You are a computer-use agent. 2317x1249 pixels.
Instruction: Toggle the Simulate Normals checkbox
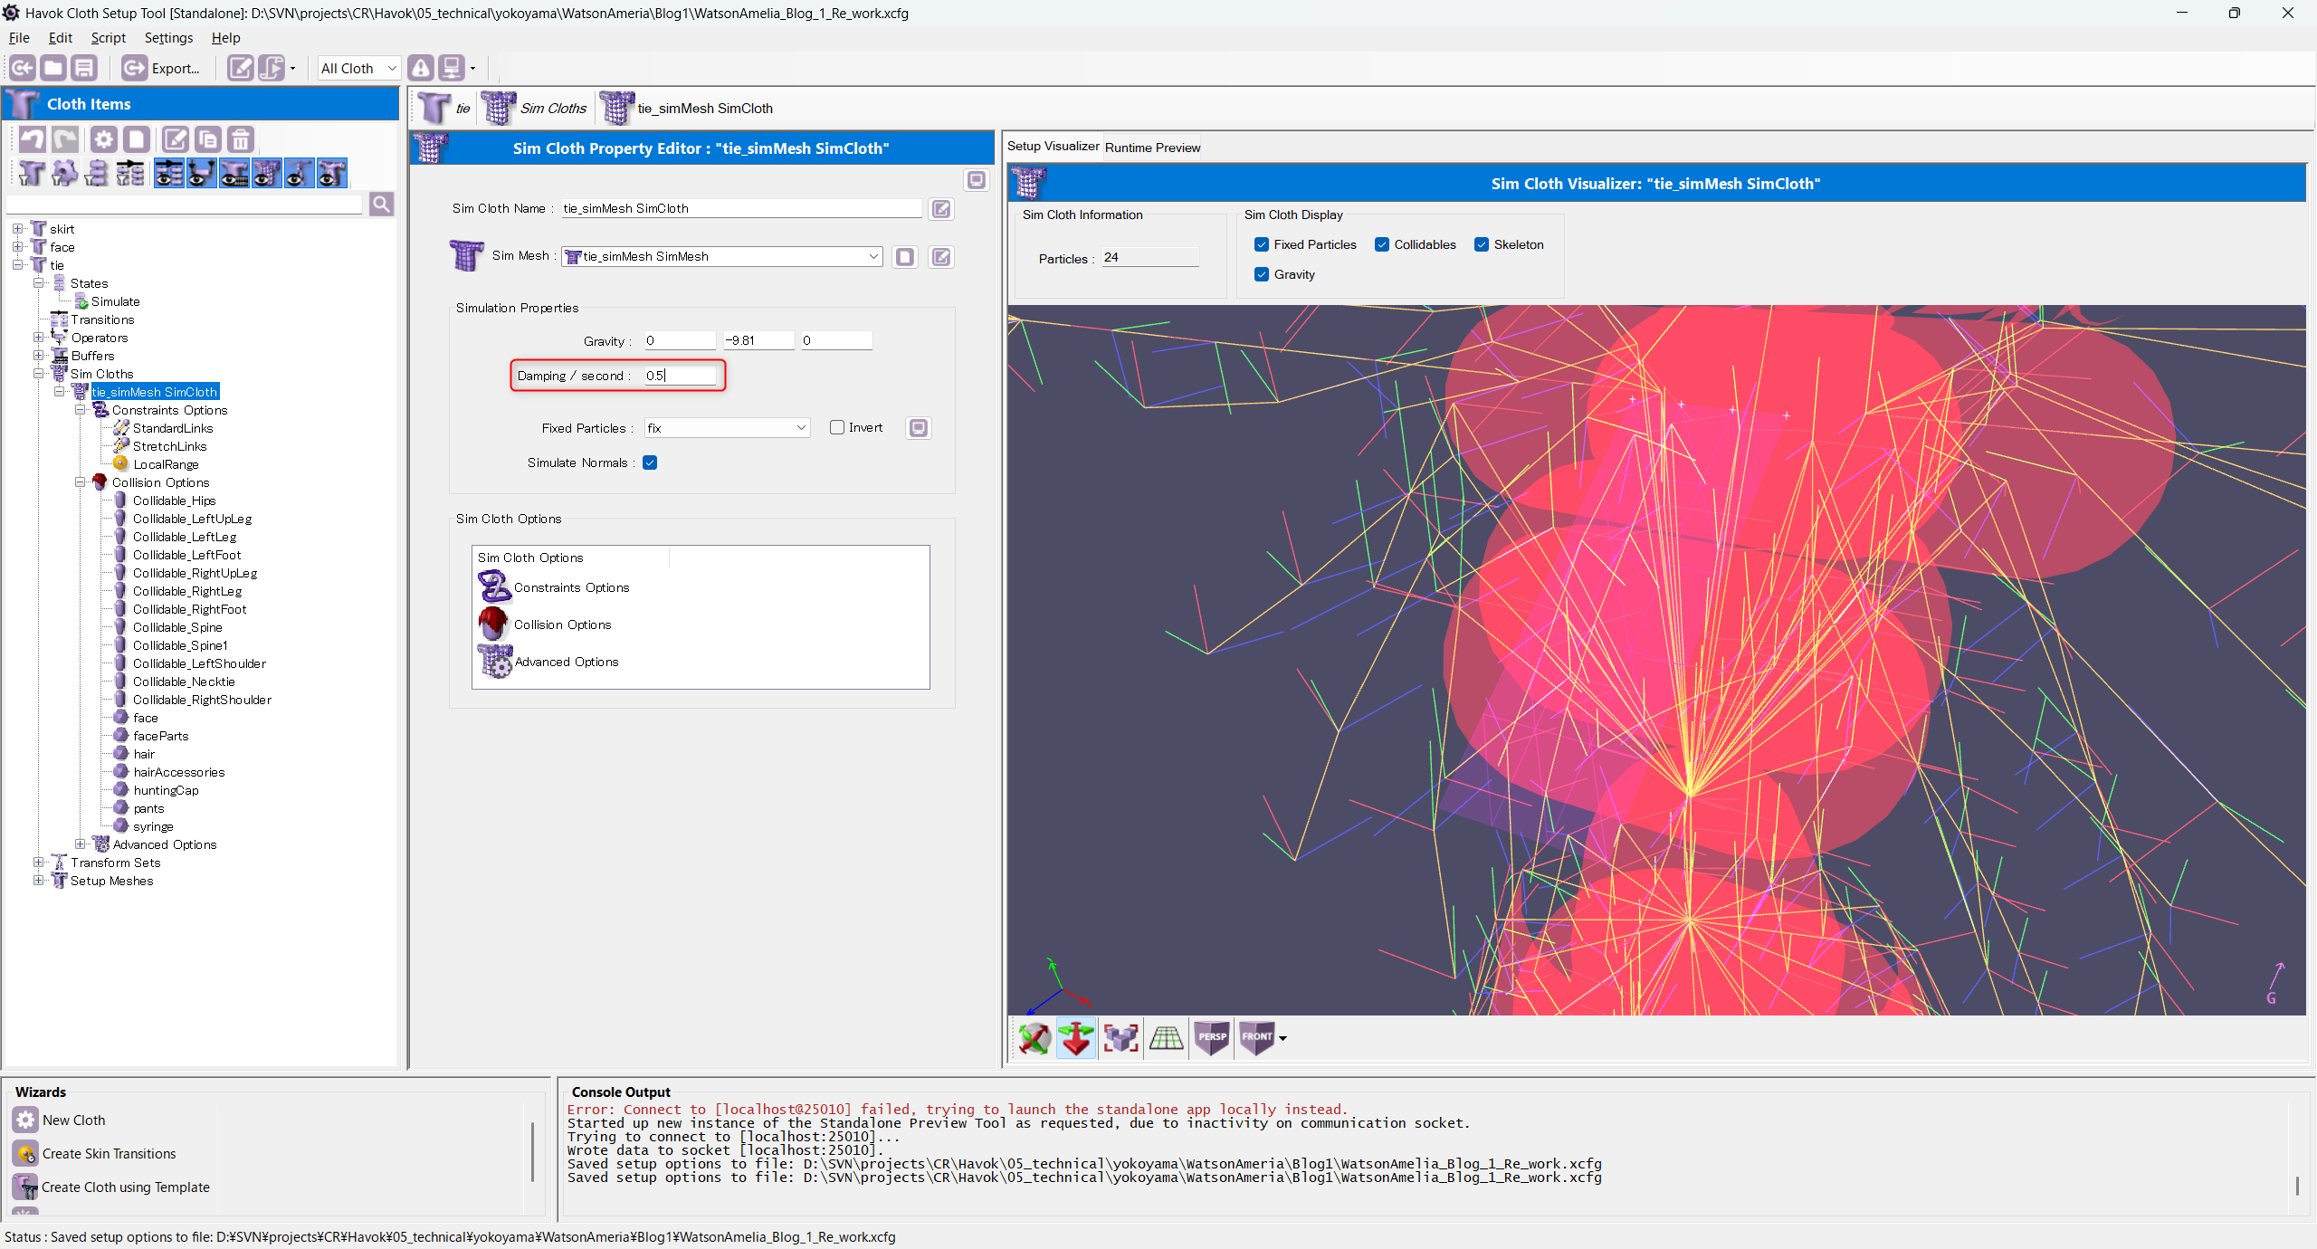[x=650, y=462]
